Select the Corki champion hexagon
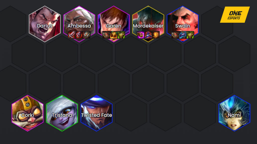Image resolution: width=257 pixels, height=144 pixels. click(28, 113)
